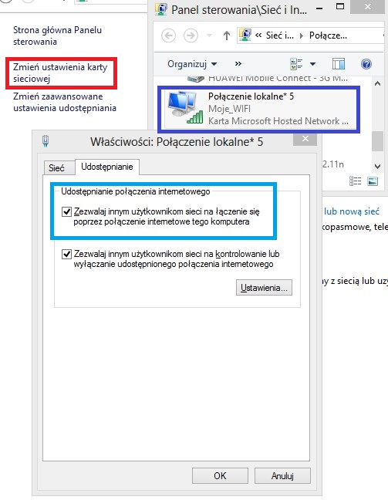
Task: Uncheck allow users to connect through this computer
Action: coord(66,211)
